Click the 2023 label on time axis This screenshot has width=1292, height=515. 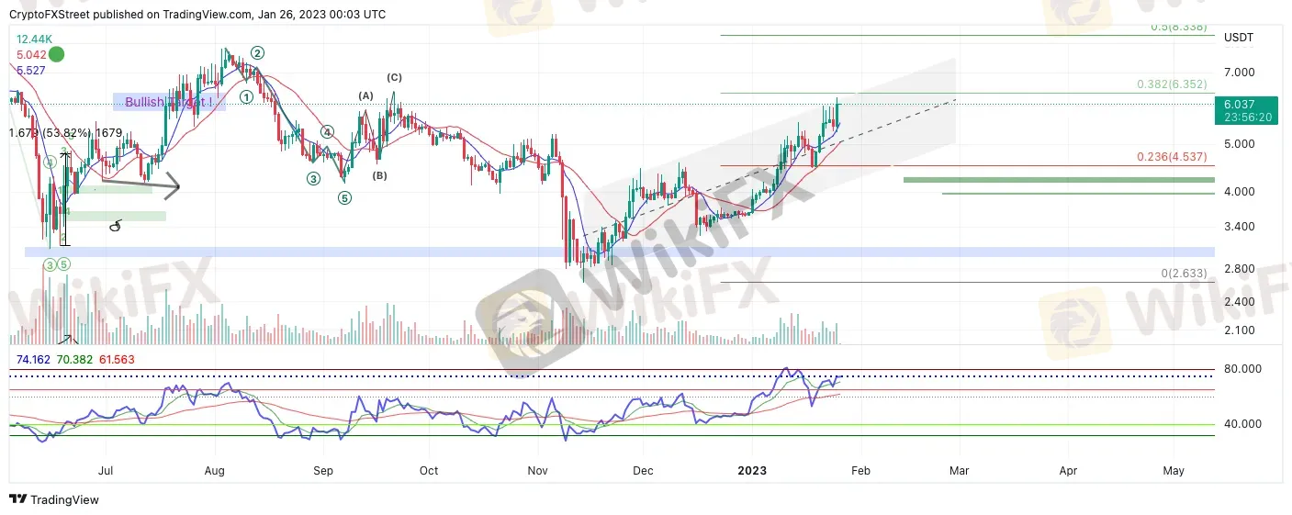click(x=752, y=471)
